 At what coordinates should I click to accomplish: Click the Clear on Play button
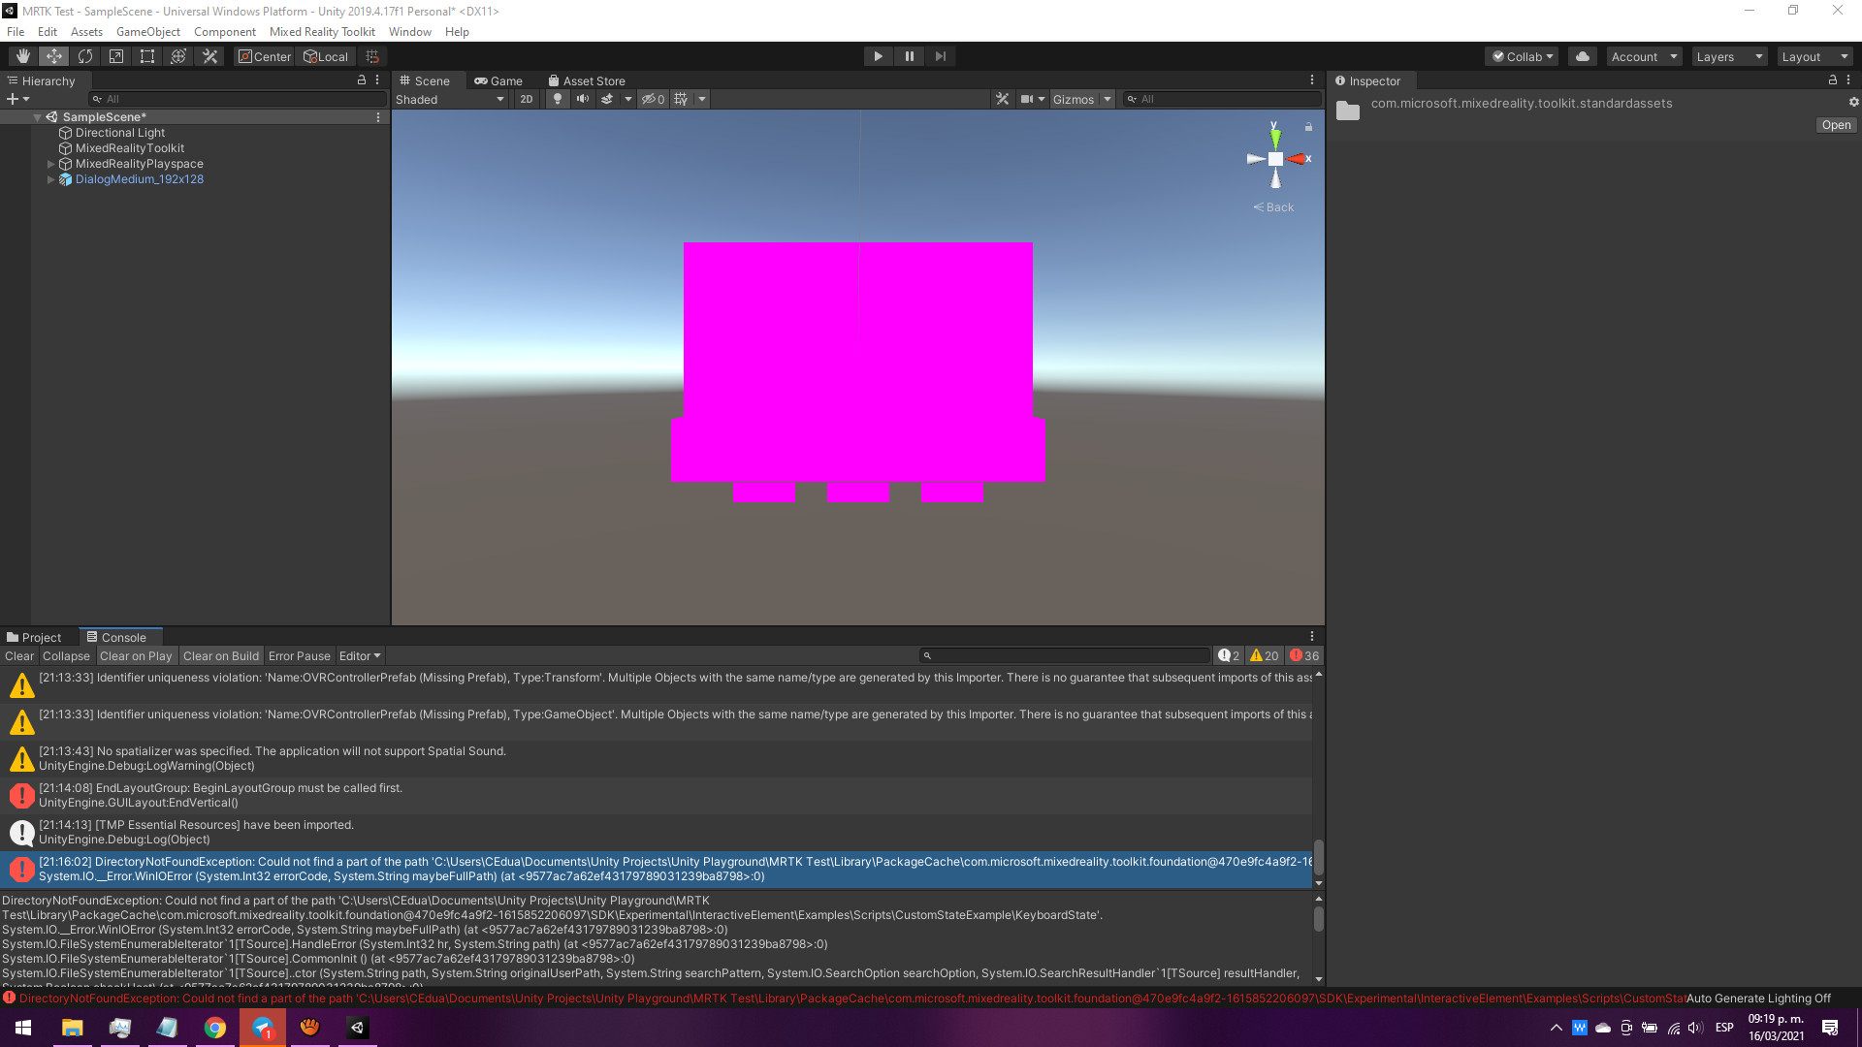[136, 655]
